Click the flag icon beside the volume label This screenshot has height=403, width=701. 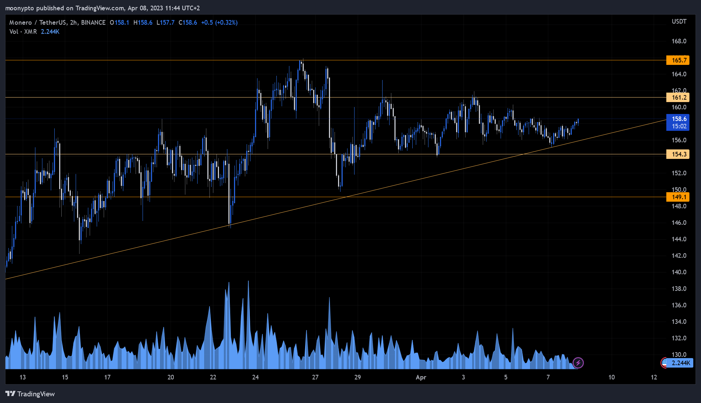coord(664,363)
